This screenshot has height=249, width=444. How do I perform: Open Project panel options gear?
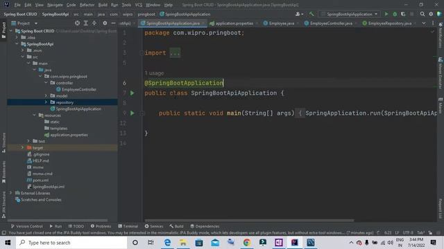105,23
